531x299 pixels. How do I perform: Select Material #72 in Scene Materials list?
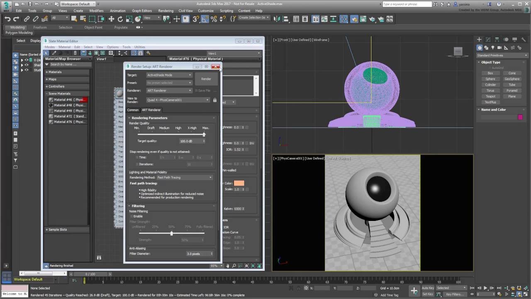(67, 116)
